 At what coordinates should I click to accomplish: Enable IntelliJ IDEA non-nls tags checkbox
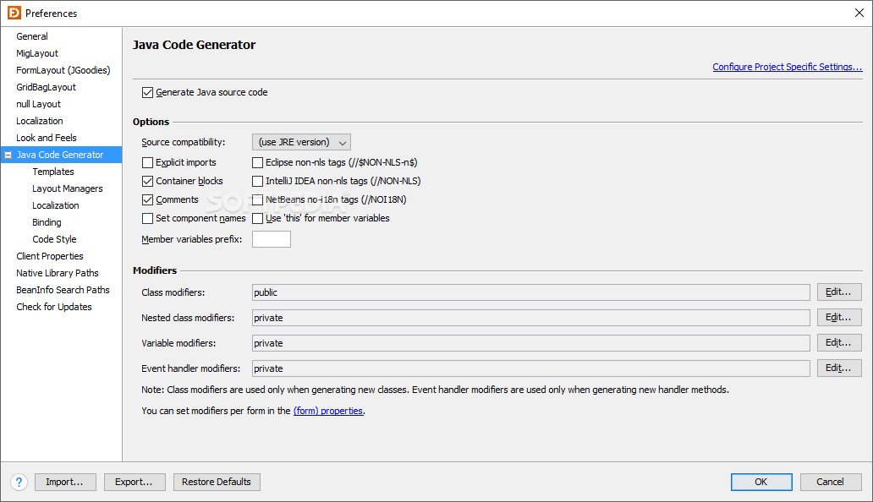tap(257, 181)
